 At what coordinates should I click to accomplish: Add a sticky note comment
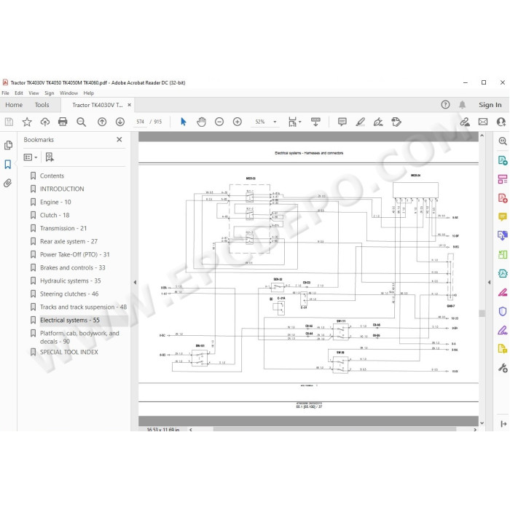pos(342,122)
